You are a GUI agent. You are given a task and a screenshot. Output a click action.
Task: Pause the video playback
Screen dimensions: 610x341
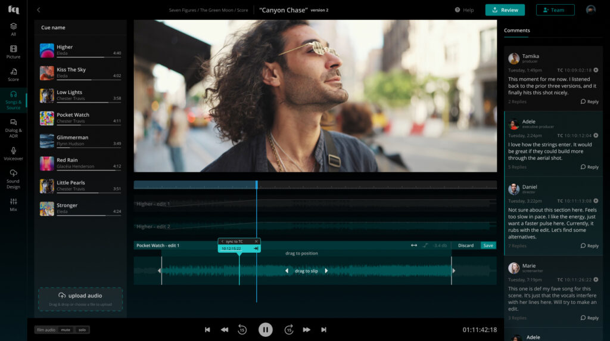(x=265, y=329)
